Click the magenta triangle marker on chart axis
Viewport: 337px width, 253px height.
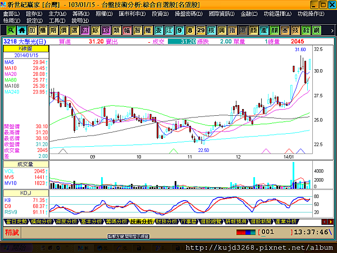(x=266, y=151)
